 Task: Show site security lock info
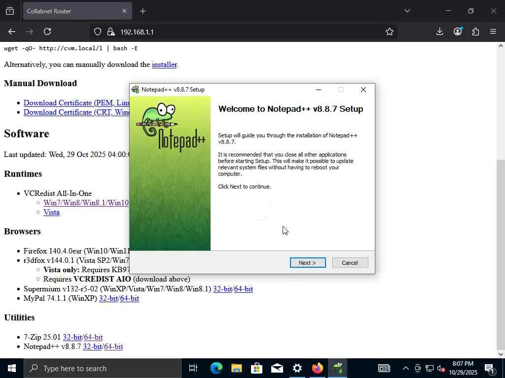click(111, 32)
